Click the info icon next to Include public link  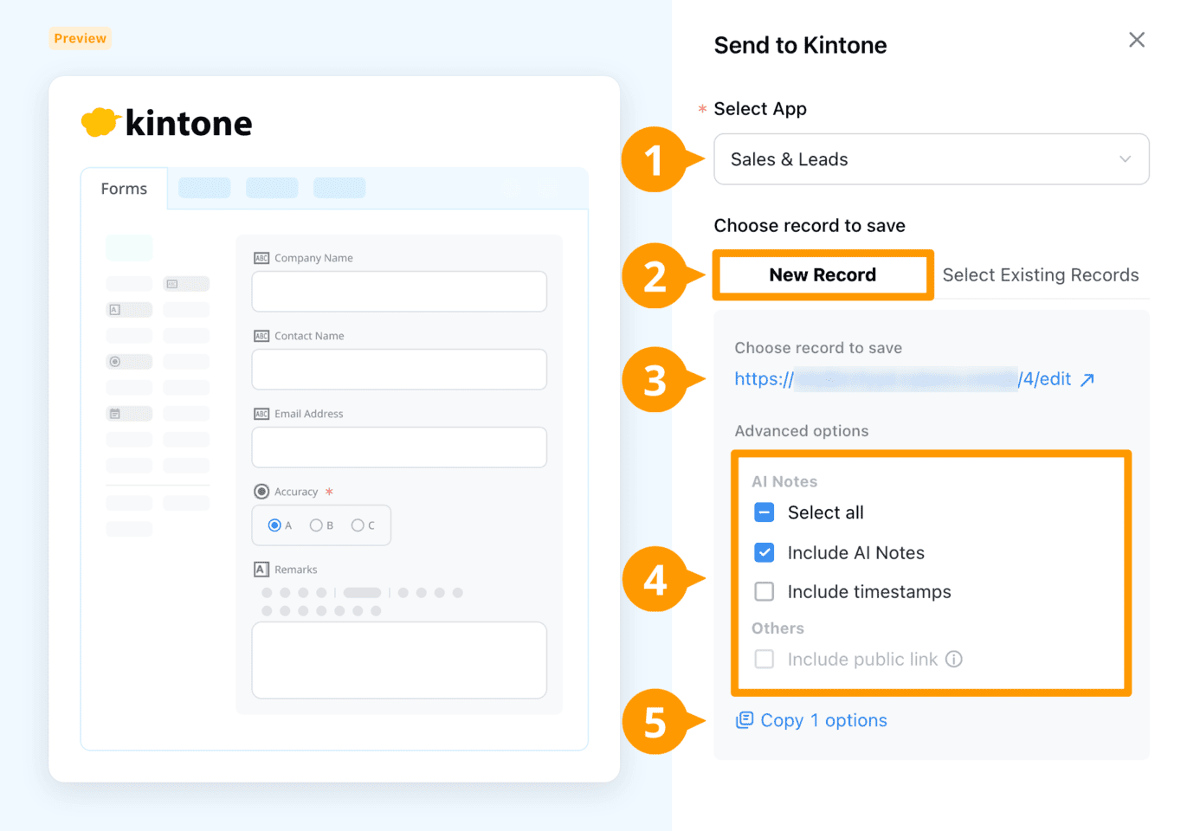(954, 660)
